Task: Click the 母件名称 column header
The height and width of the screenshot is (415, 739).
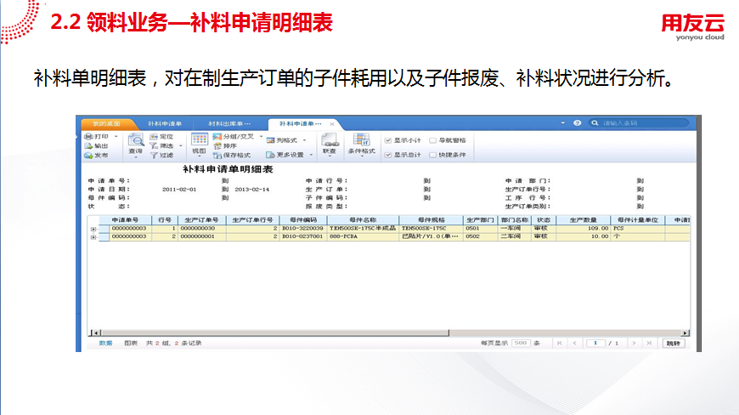Action: coord(363,219)
